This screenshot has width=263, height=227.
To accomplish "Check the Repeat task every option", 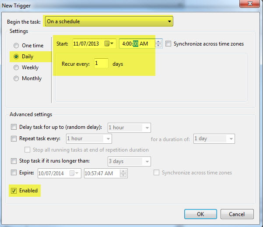I will (x=13, y=138).
